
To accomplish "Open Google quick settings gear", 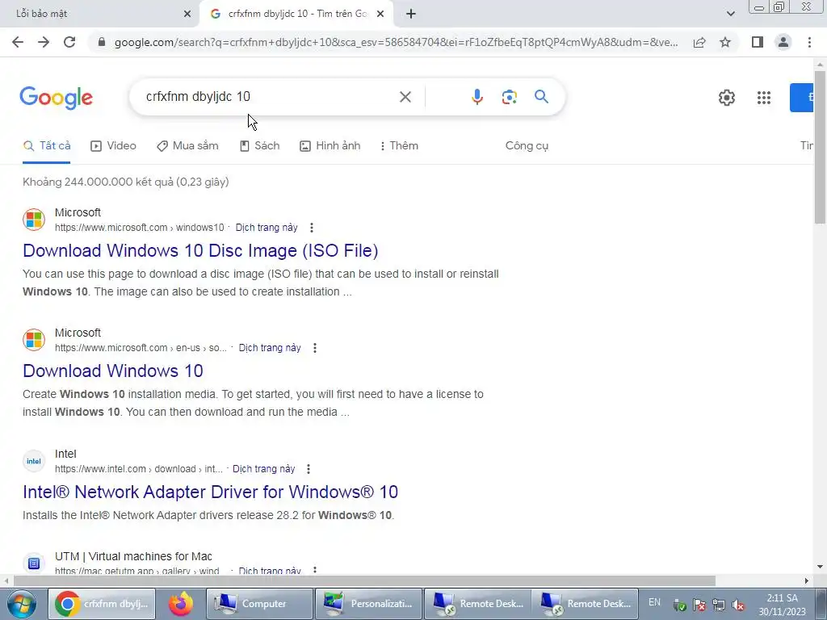I will pyautogui.click(x=726, y=98).
